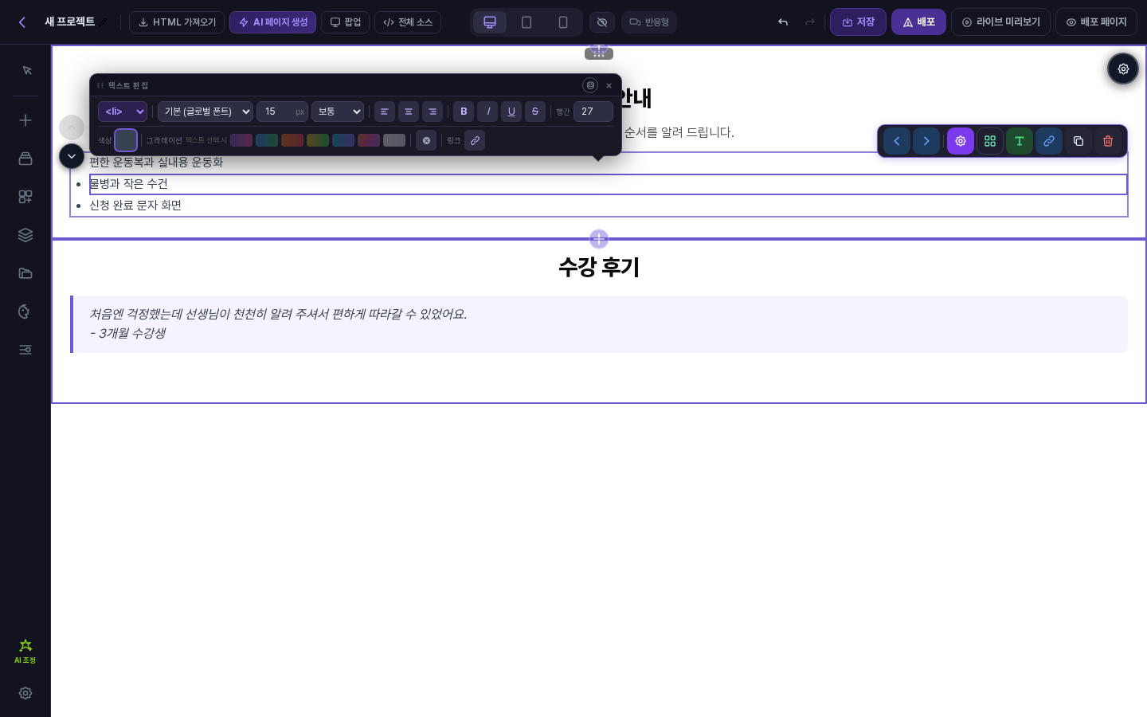Duplicate element with the copy icon
Viewport: 1147px width, 717px height.
pos(1078,141)
